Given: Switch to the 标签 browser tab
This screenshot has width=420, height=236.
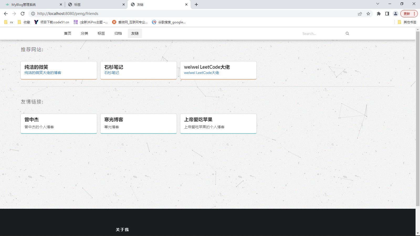Looking at the screenshot, I should [x=96, y=4].
